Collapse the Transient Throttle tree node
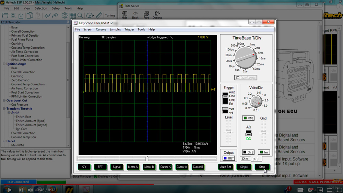Viewport: 343px width, 193px height. 4,108
